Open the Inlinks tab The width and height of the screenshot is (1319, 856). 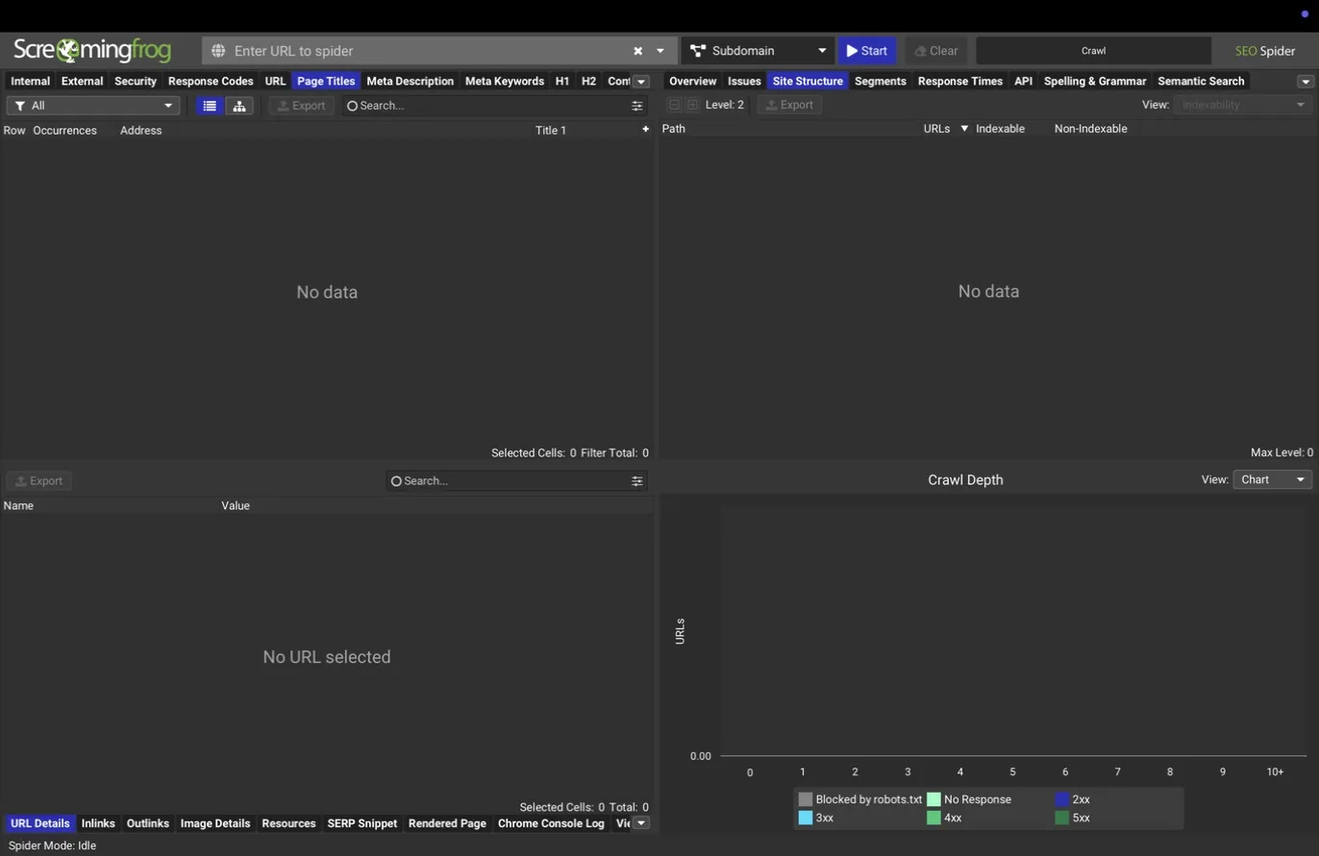[x=98, y=823]
